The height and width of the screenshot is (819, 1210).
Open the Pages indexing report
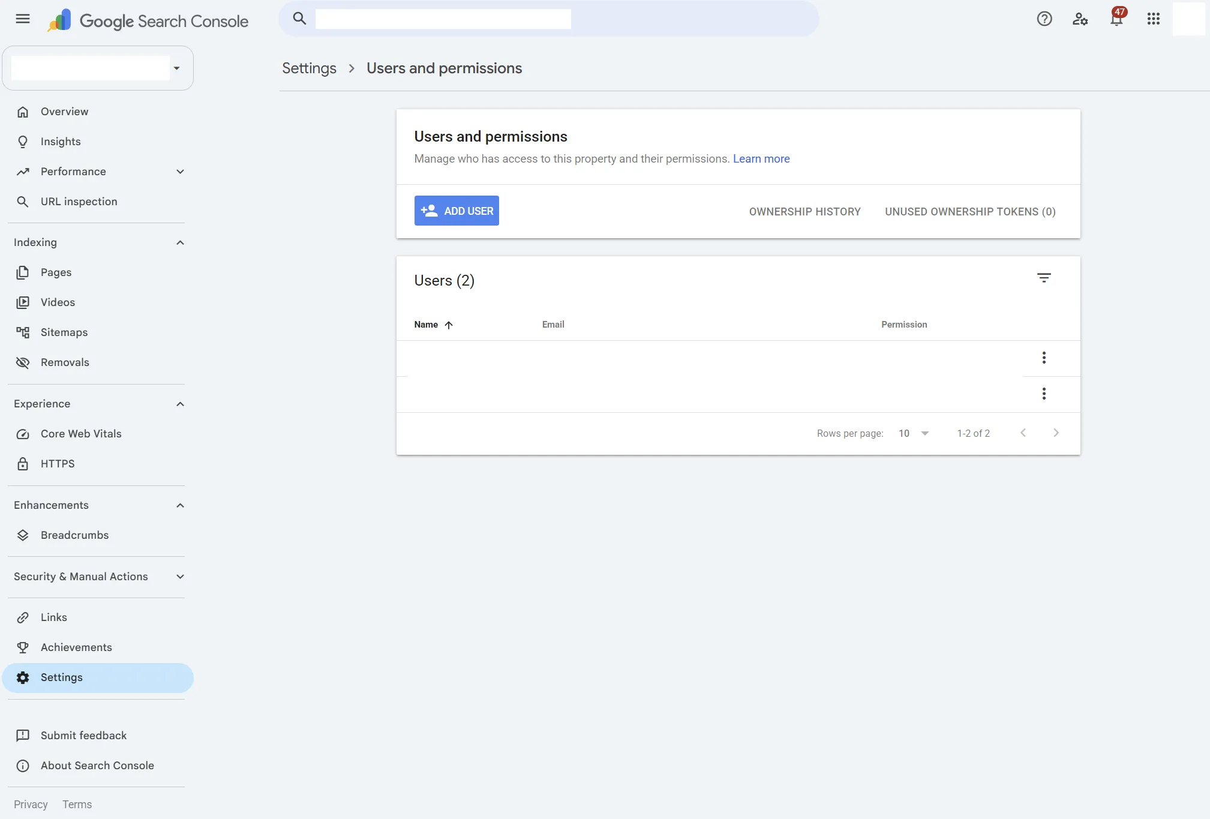pyautogui.click(x=98, y=272)
